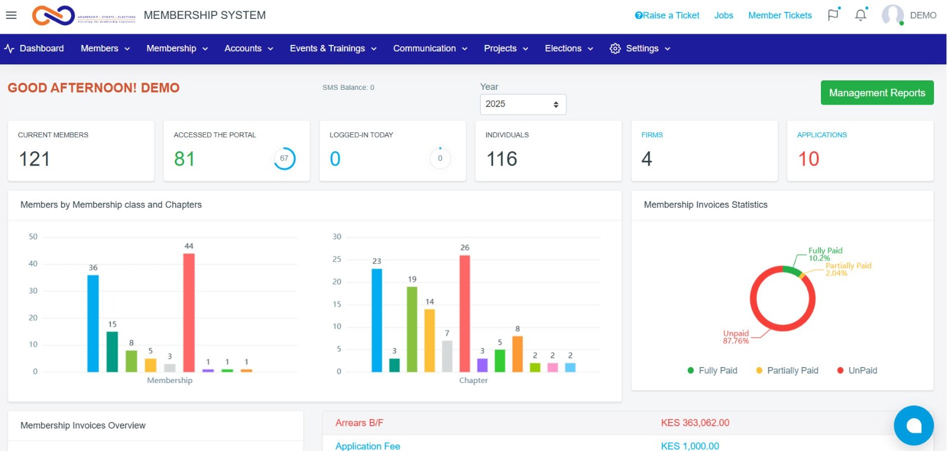The image size is (947, 451).
Task: Toggle Fully Paid legend item
Action: click(x=712, y=371)
